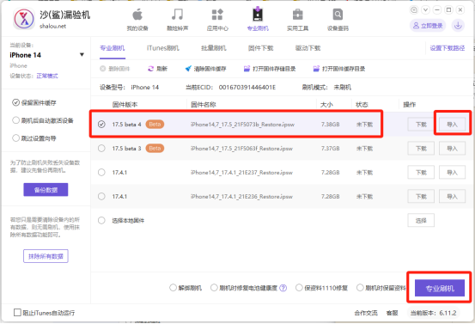Enable 保资料1110修复 option
The height and width of the screenshot is (324, 475).
(299, 288)
